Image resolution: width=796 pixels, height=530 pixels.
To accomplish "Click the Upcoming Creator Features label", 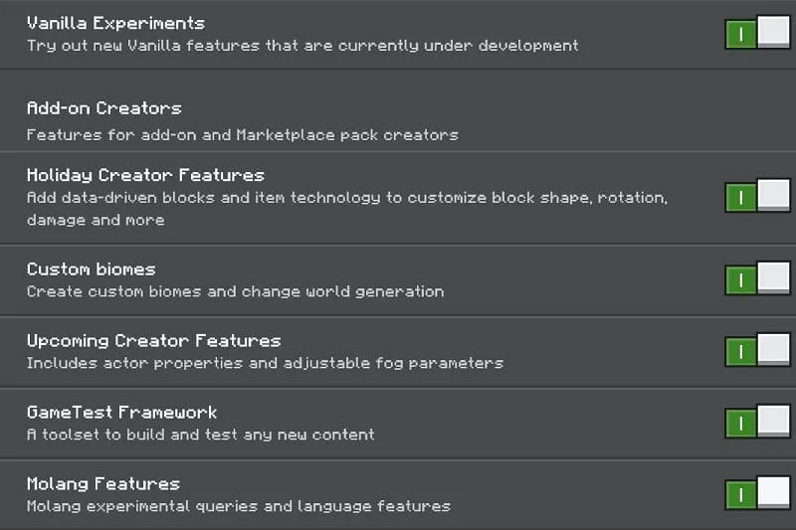I will click(x=153, y=341).
